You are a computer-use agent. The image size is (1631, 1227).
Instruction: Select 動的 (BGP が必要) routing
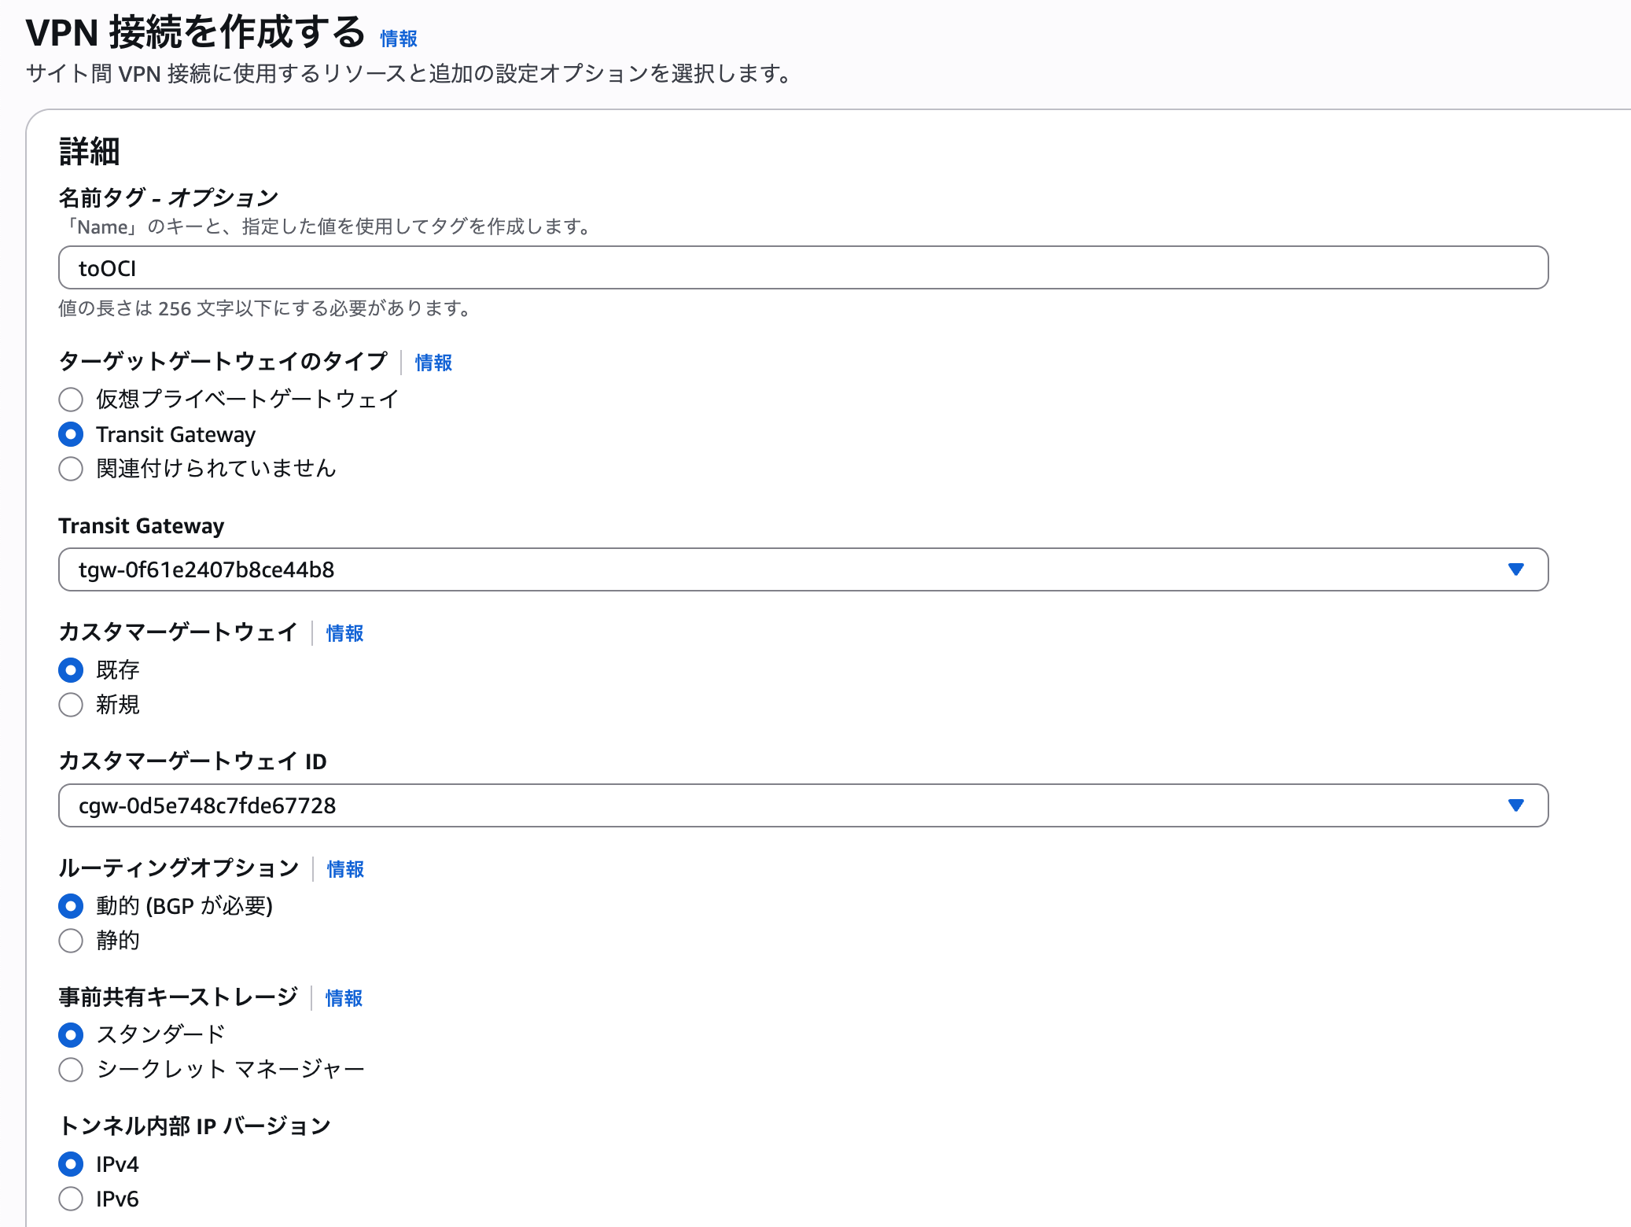pos(71,906)
